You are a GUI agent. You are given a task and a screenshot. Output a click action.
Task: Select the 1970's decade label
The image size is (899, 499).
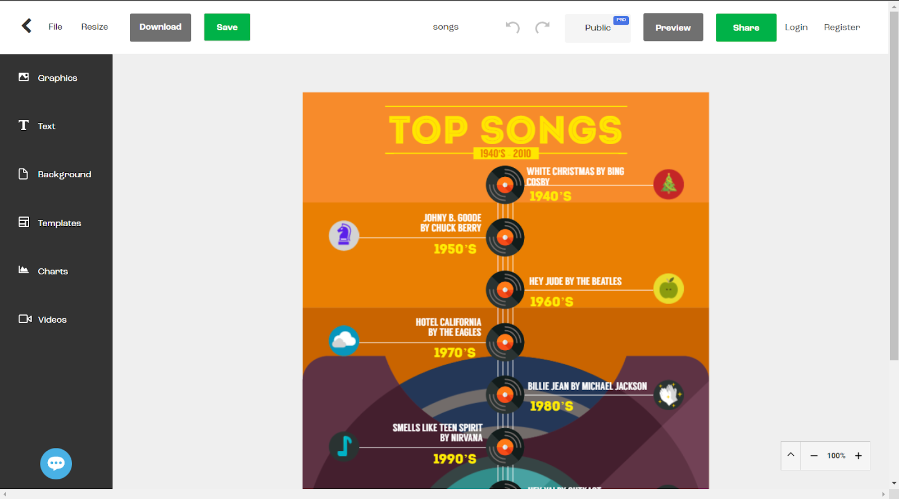click(455, 352)
